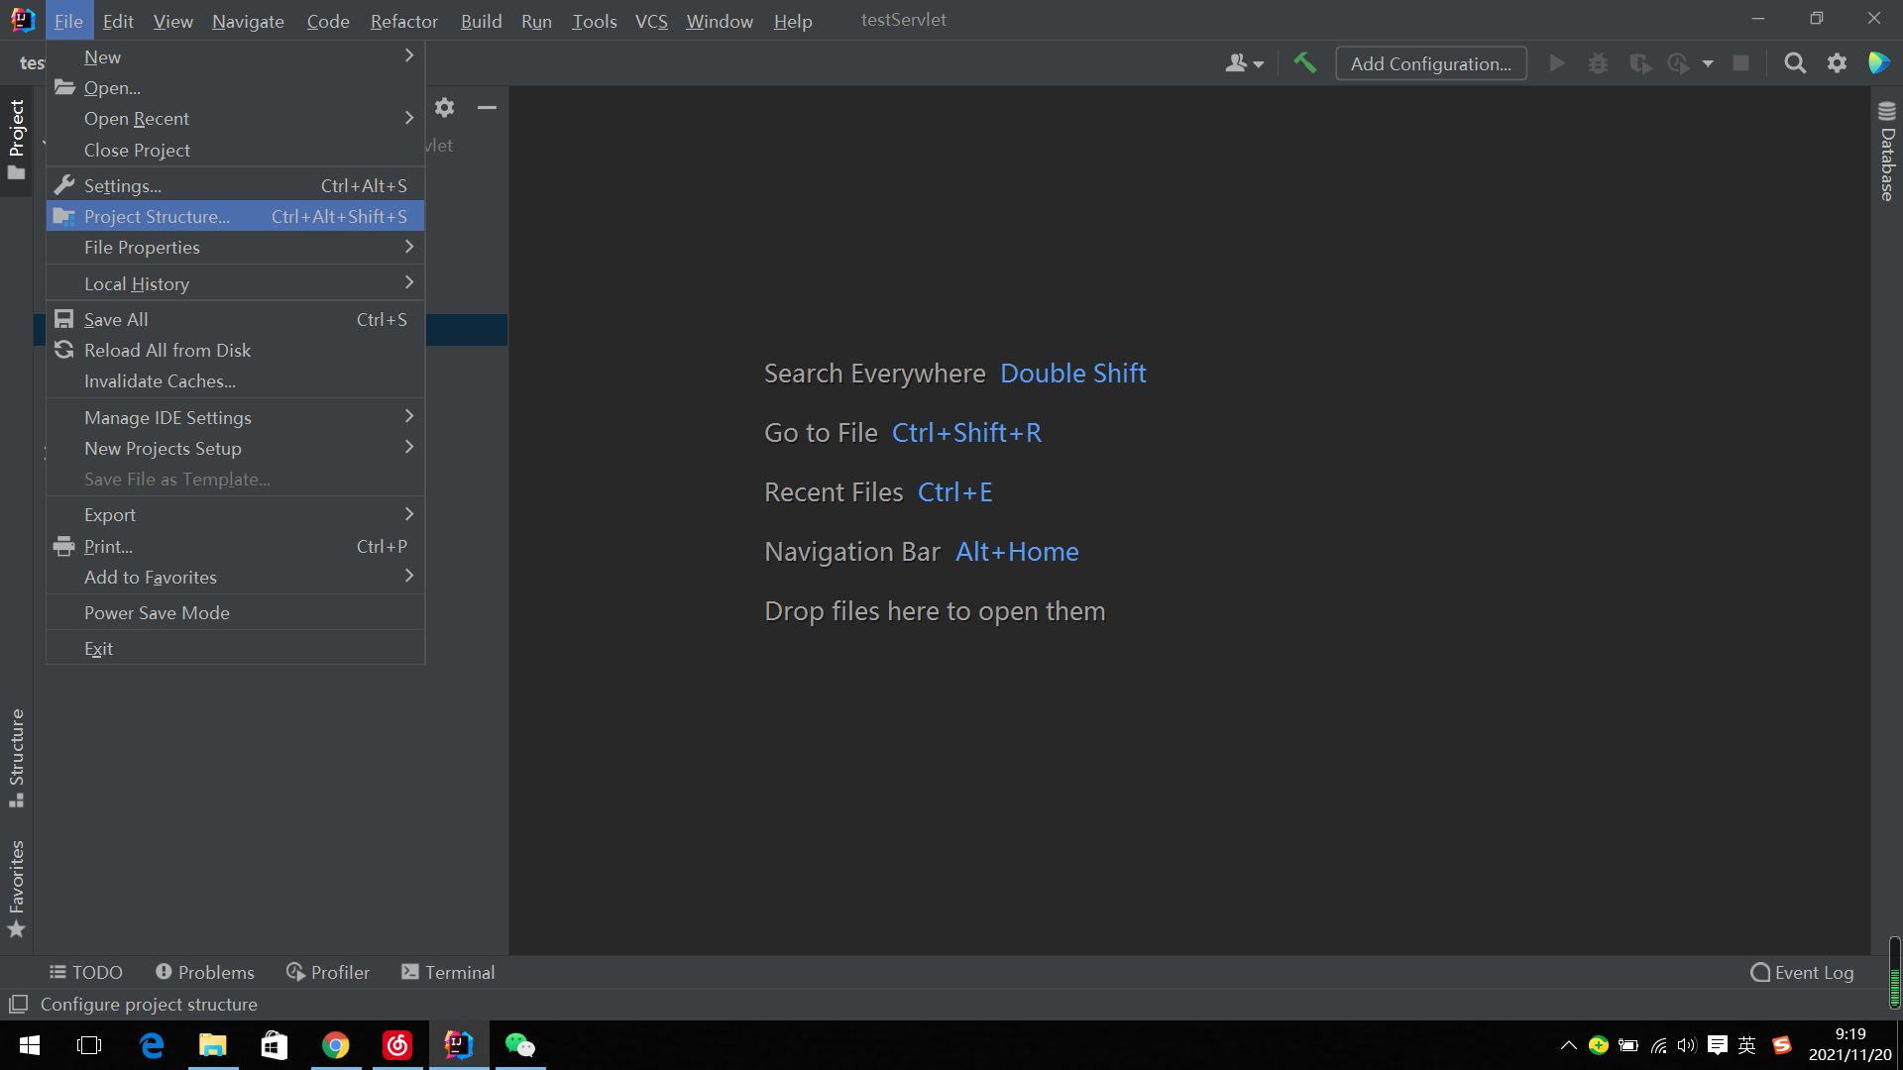Expand New Projects Setup submenu
1903x1070 pixels.
[236, 448]
